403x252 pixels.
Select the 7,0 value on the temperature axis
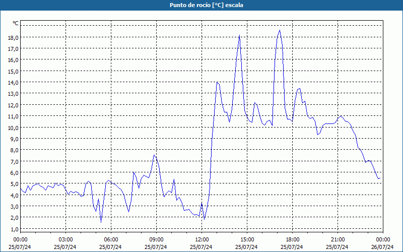(15, 161)
